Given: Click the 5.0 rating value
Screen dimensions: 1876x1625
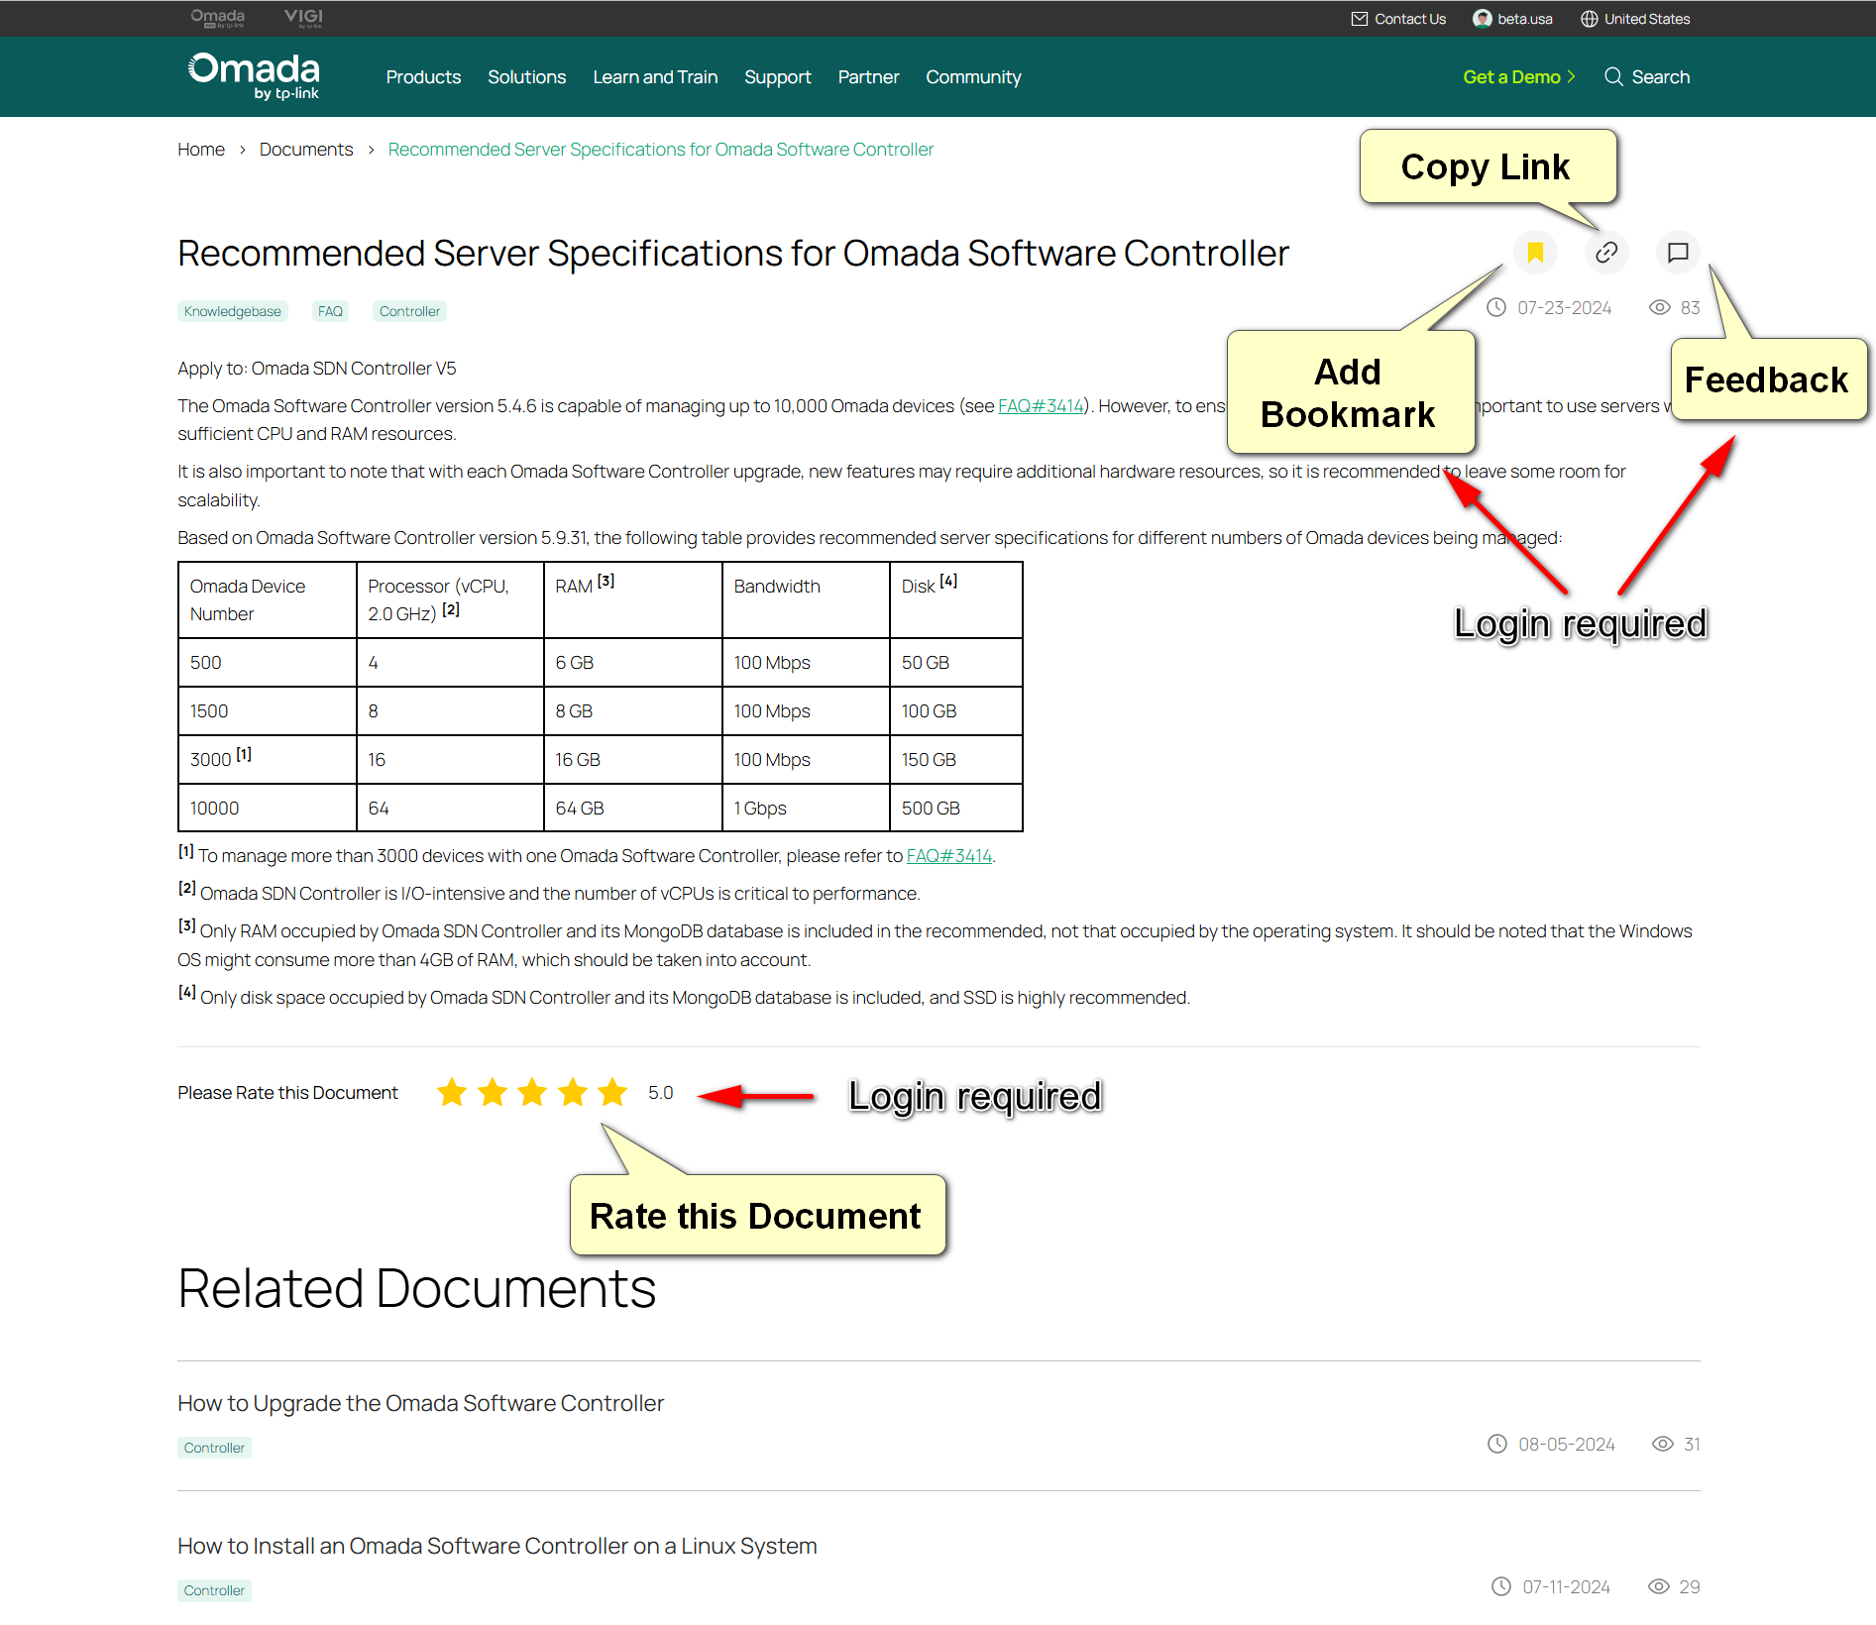Looking at the screenshot, I should coord(661,1093).
